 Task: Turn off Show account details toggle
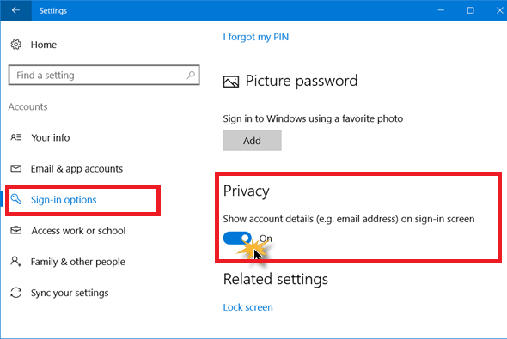(237, 239)
